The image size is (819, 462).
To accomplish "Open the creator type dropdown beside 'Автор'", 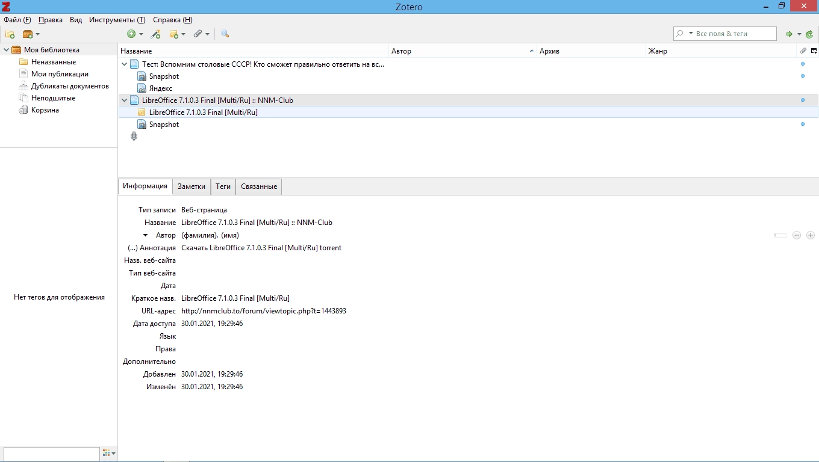I will pos(145,235).
